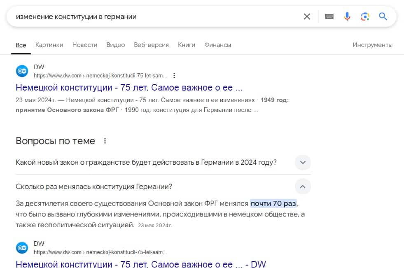Open three-dot menu beside first DW result URL
This screenshot has height=268, width=404.
[174, 75]
